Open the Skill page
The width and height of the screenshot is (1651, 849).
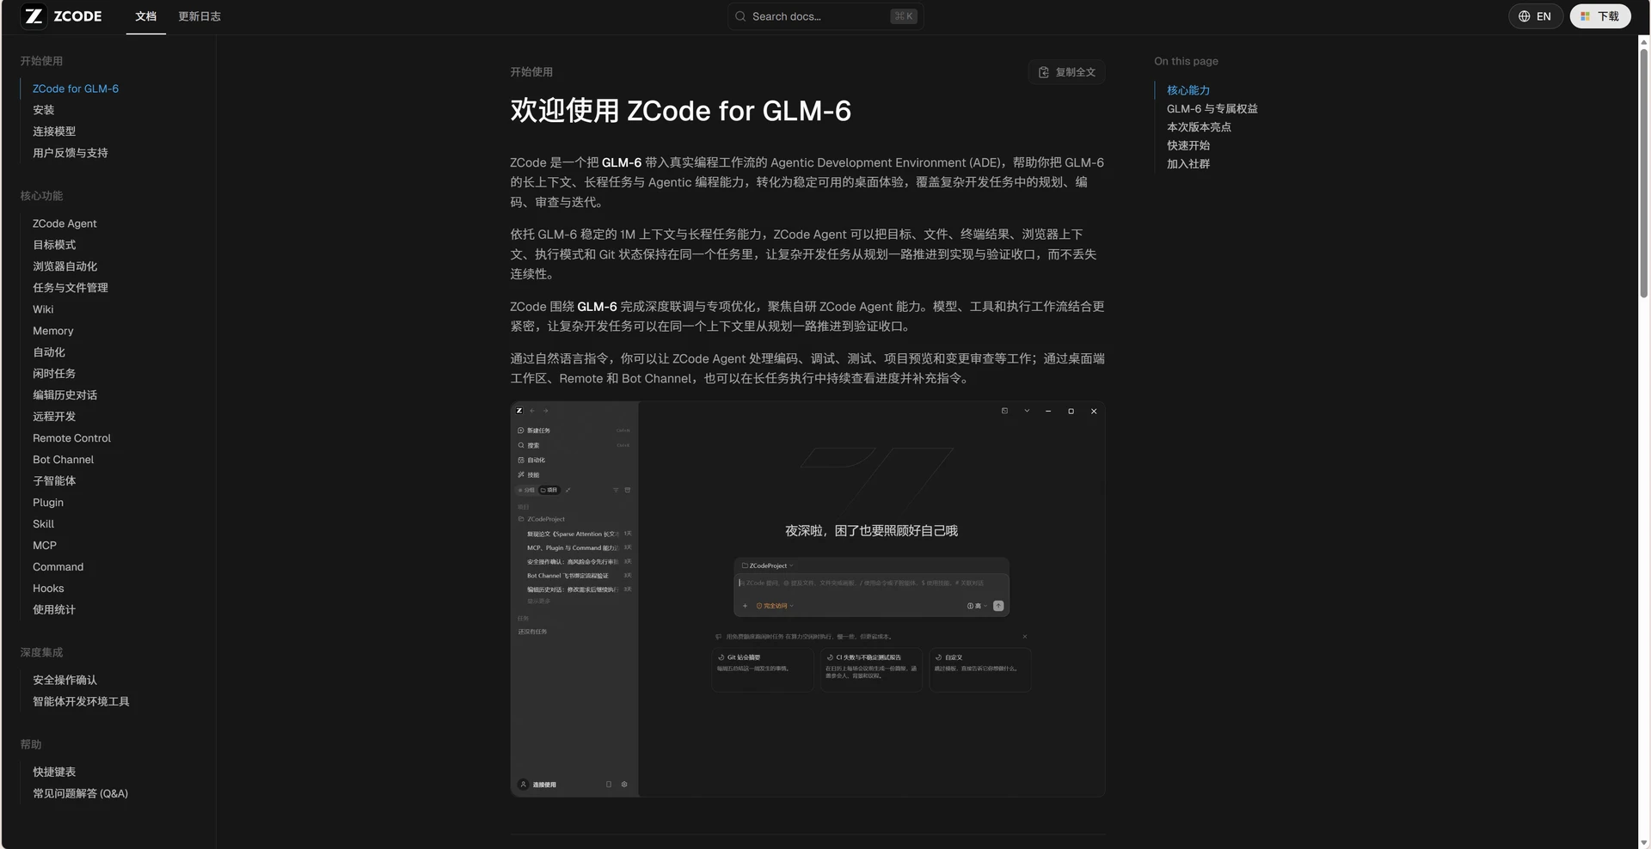pos(43,524)
